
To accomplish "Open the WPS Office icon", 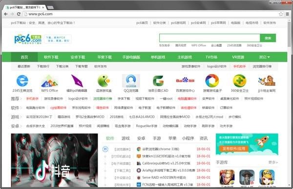I will point(49,81).
